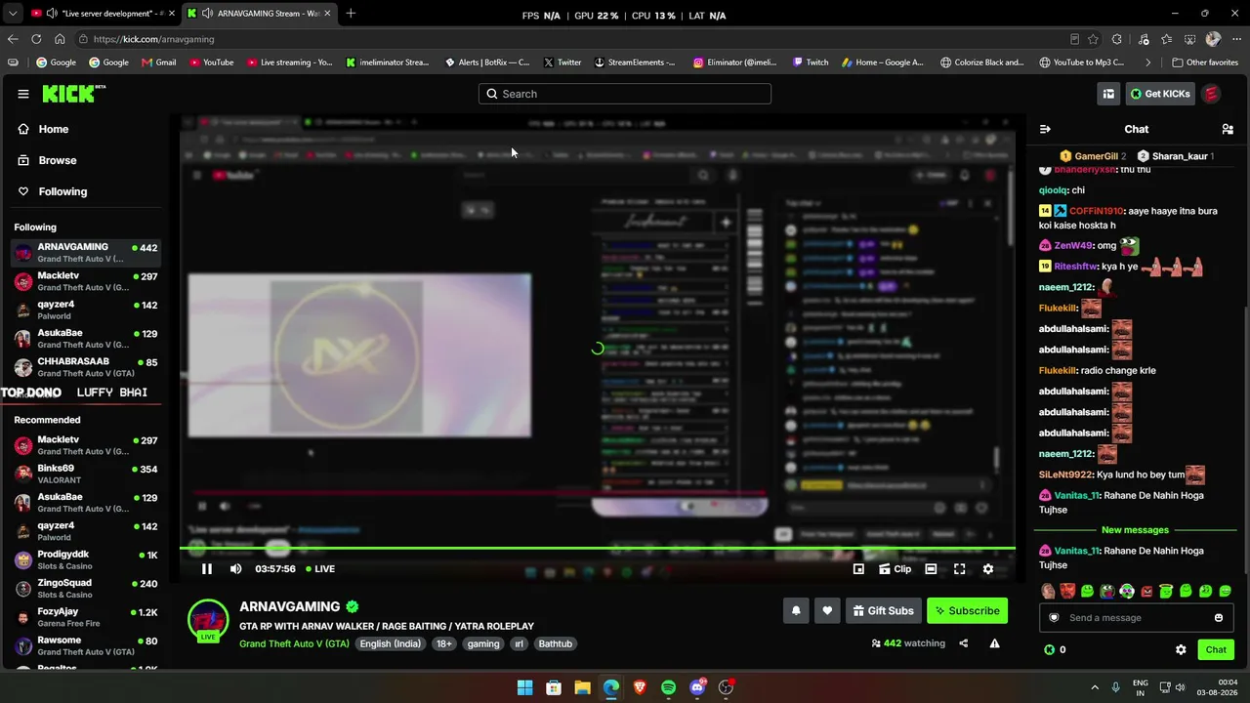
Task: Open Prodigyddk recommended channel
Action: [x=86, y=560]
